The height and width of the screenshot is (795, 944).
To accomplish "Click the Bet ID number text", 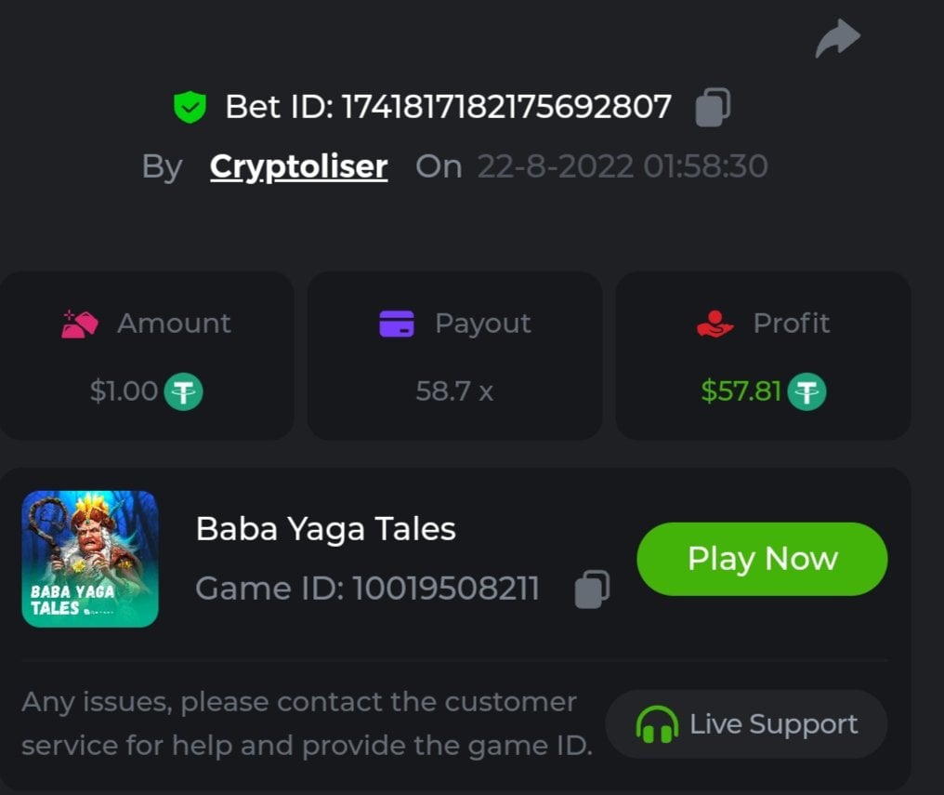I will click(506, 107).
